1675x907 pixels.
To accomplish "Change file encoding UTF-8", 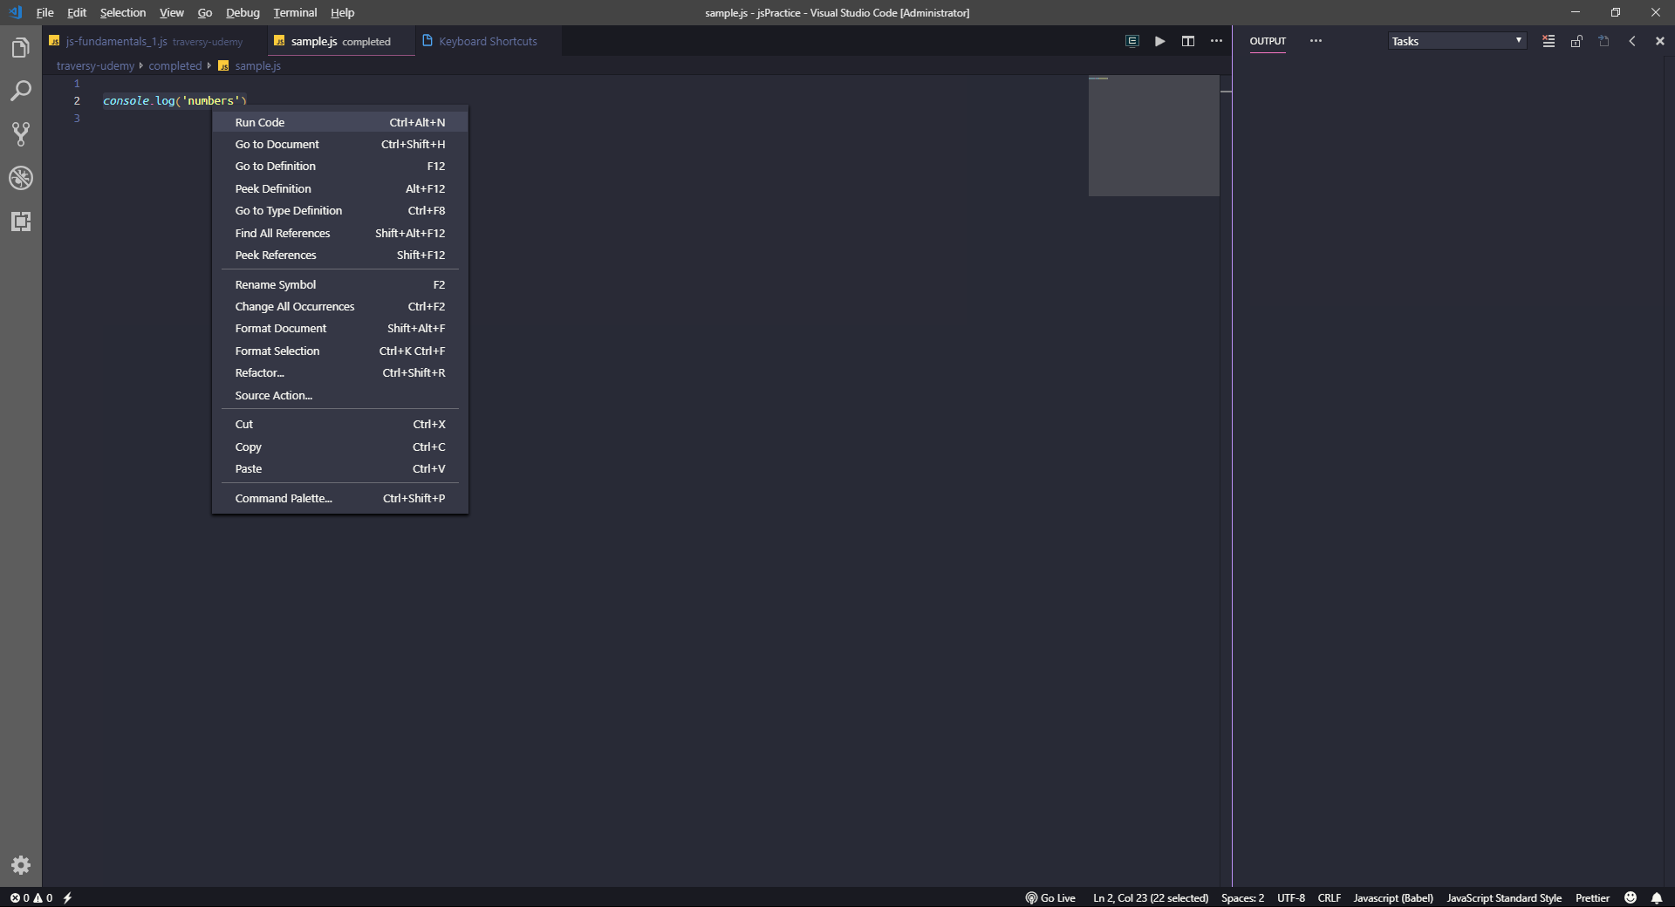I will [1291, 897].
